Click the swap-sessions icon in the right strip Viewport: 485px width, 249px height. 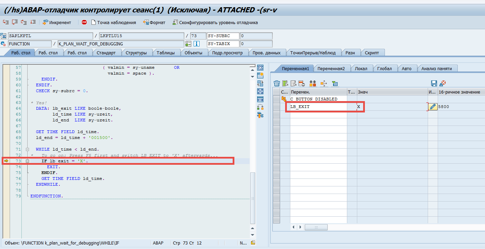point(260,83)
